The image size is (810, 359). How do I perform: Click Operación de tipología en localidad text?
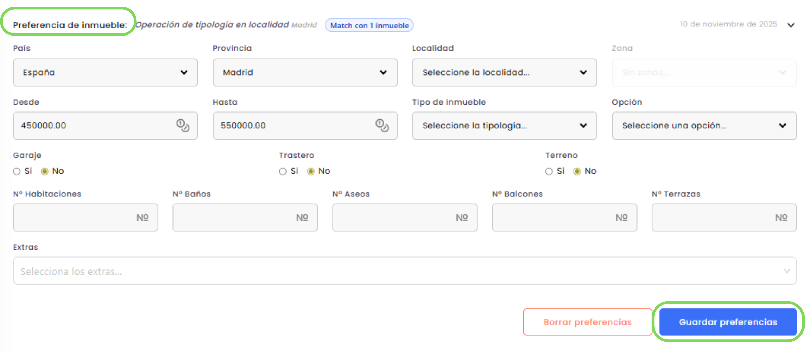[x=212, y=25]
